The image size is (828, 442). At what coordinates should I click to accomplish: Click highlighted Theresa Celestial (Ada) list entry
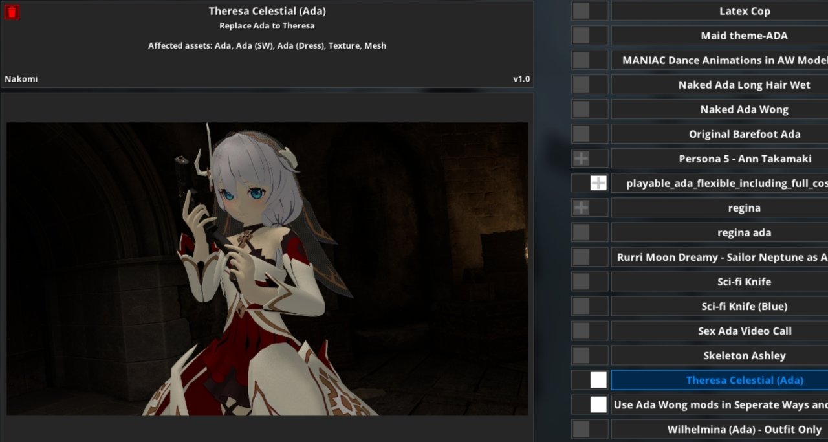[719, 380]
